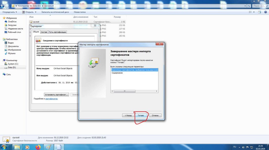Open Сеть in the navigation pane
The height and width of the screenshot is (150, 269).
8,74
